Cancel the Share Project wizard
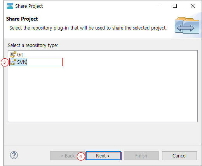The image size is (202, 166). [179, 156]
